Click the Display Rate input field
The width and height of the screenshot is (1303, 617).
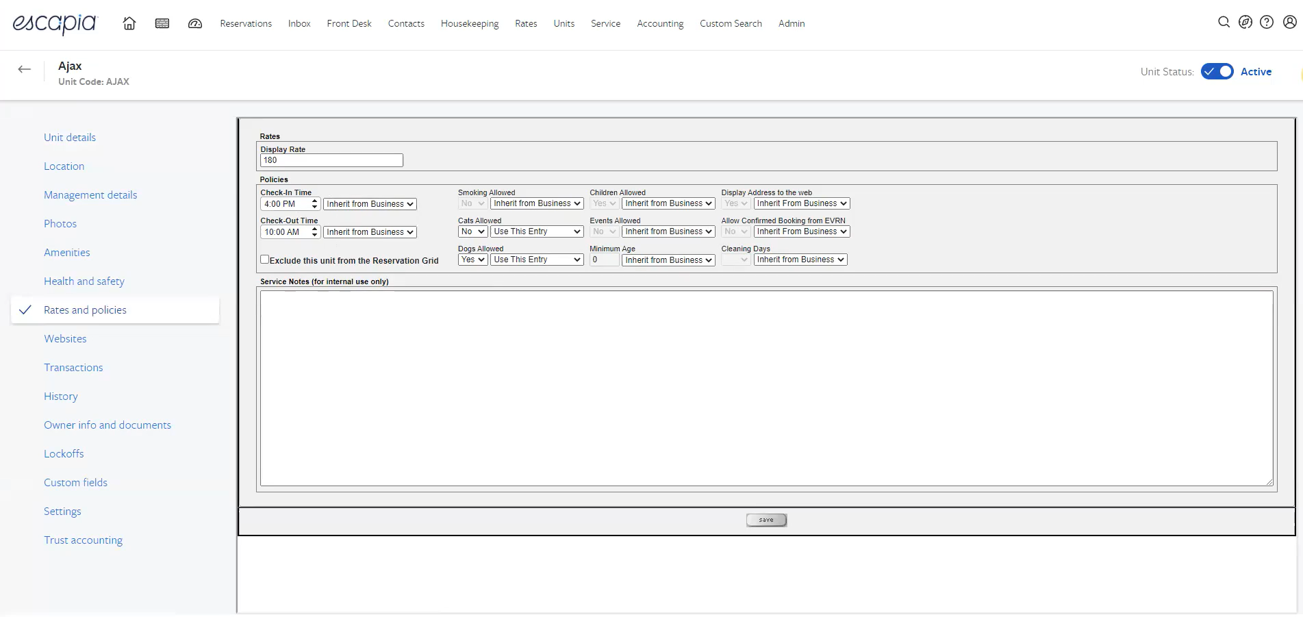click(331, 160)
